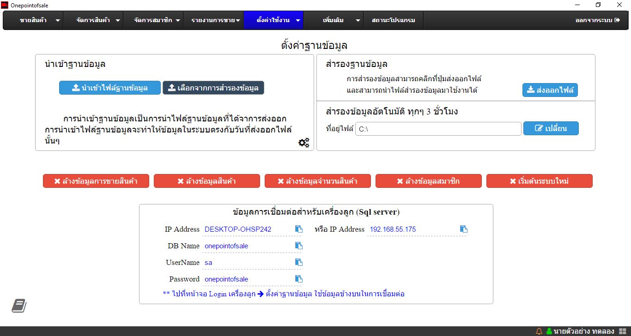Image resolution: width=631 pixels, height=336 pixels.
Task: Click the backup file path field
Action: point(438,129)
